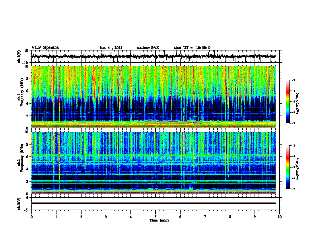Click the ch.2 spectrogram color scale bar
This screenshot has height=243, width=315.
(288, 167)
